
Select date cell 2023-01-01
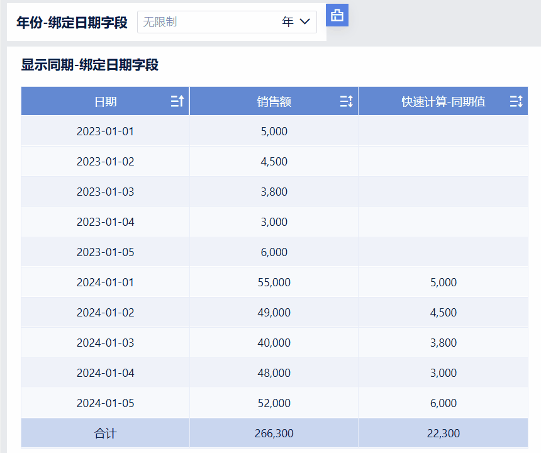pyautogui.click(x=105, y=131)
